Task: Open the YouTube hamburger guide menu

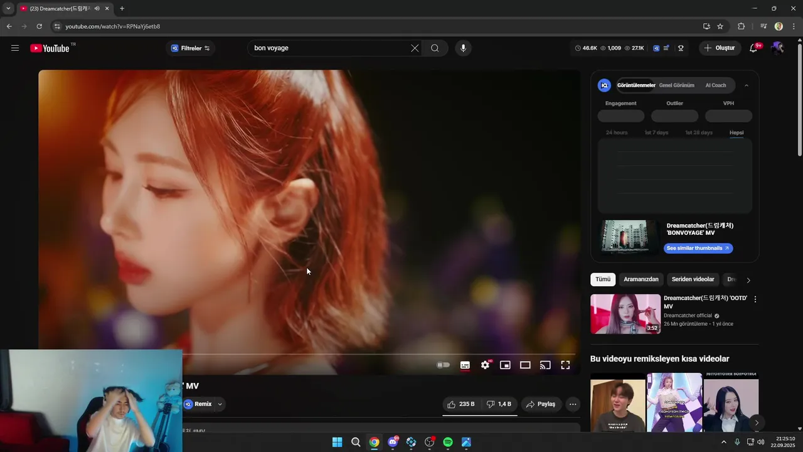Action: pos(15,48)
